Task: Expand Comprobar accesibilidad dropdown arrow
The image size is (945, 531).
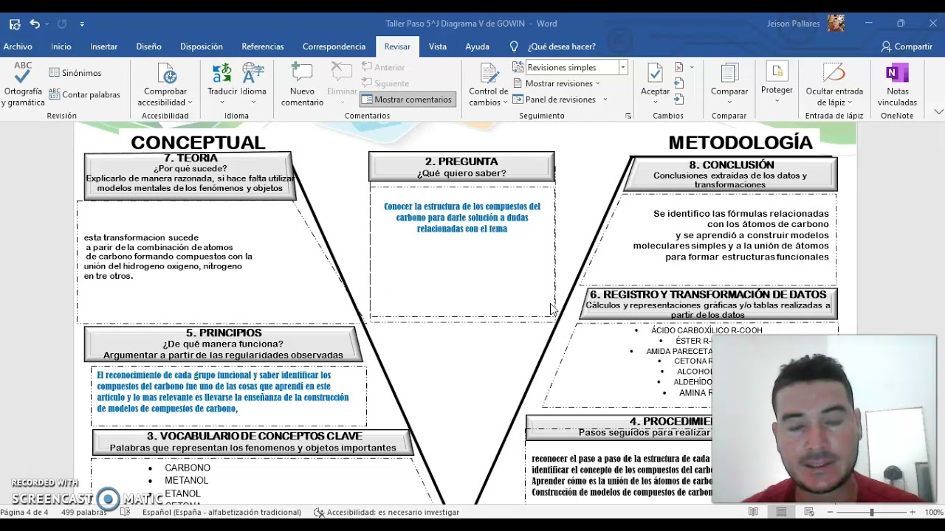Action: tap(190, 103)
